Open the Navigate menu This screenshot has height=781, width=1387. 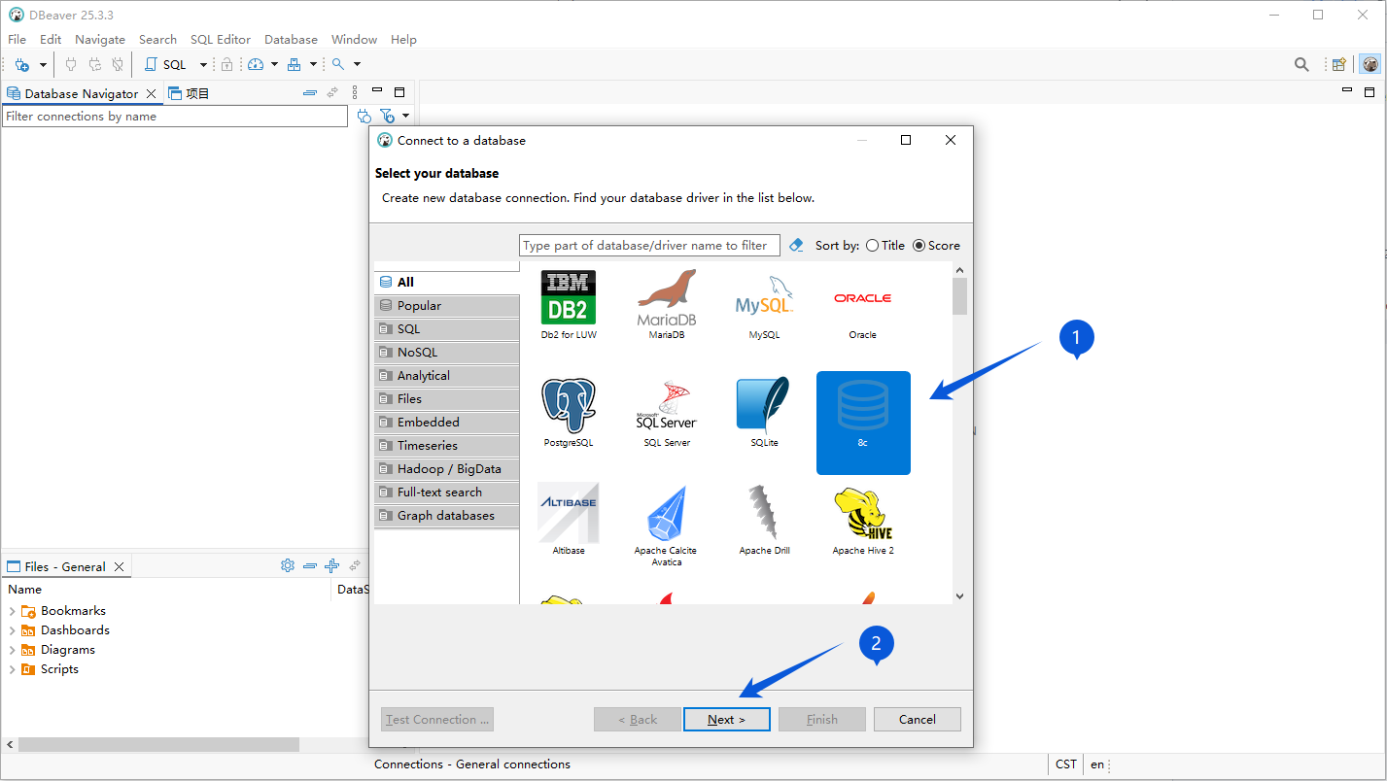100,40
